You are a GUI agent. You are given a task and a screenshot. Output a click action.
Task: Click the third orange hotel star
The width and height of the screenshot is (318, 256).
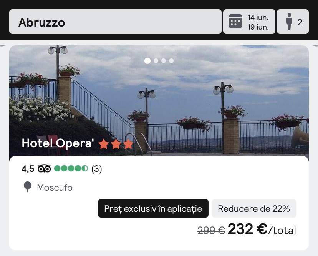click(128, 144)
